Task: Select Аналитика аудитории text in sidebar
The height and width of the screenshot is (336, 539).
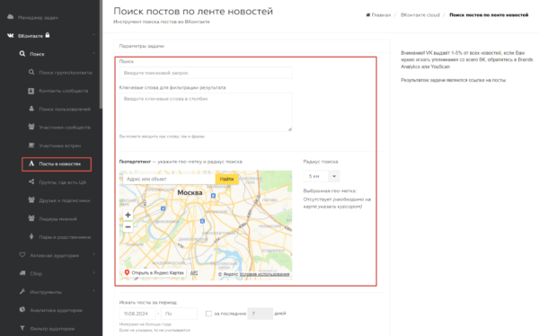Action: (x=56, y=310)
